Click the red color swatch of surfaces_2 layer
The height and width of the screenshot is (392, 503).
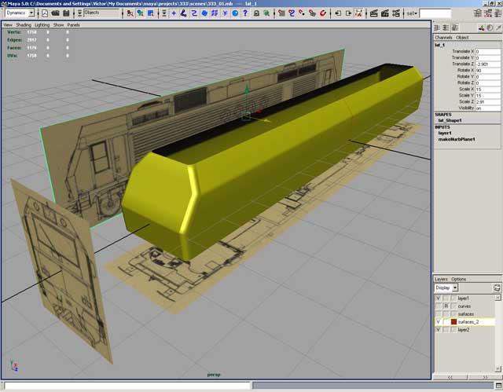click(453, 322)
